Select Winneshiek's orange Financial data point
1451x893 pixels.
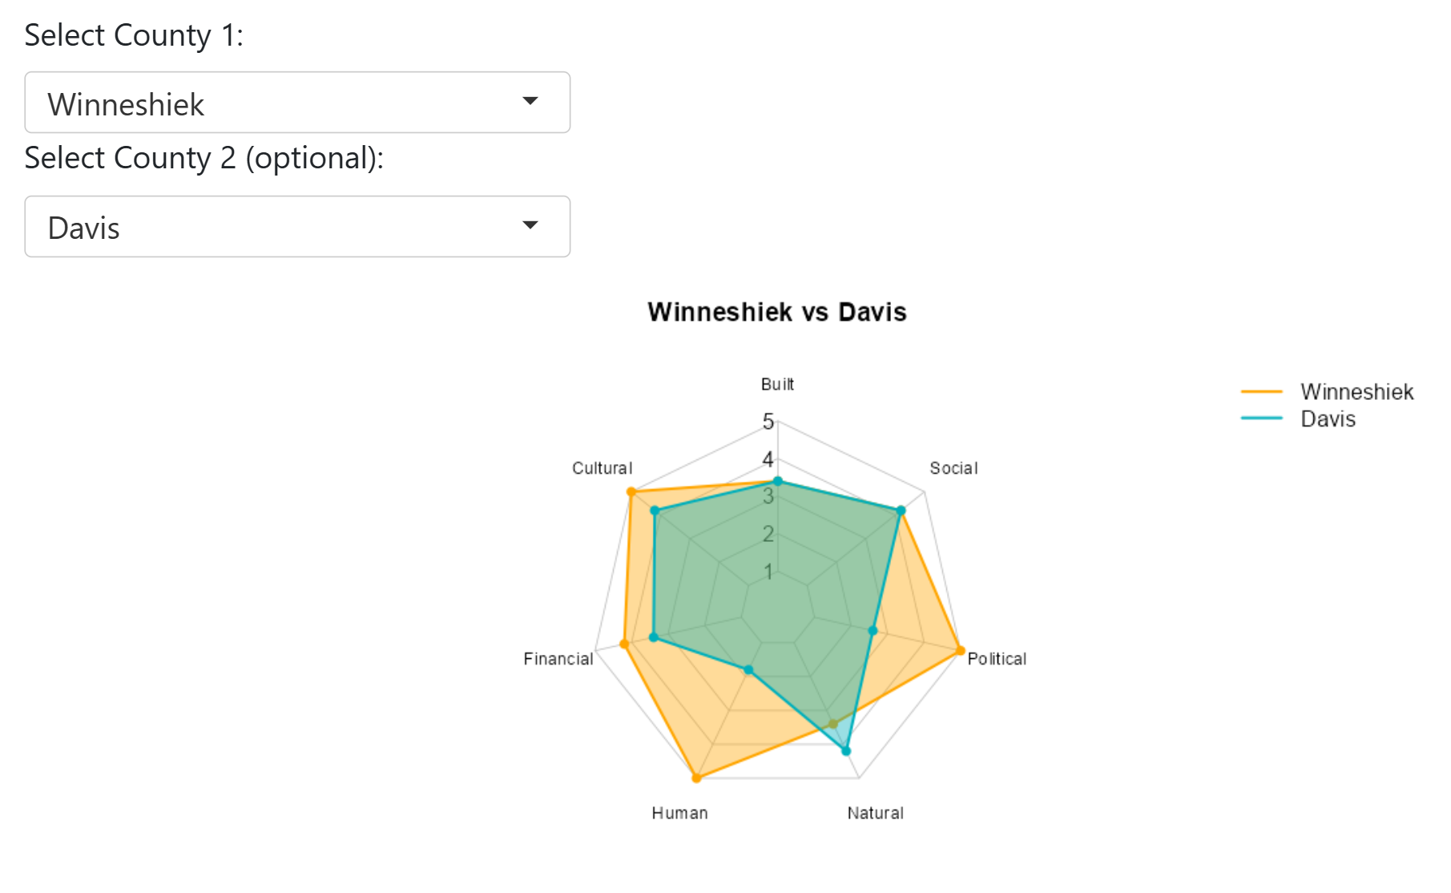[624, 644]
